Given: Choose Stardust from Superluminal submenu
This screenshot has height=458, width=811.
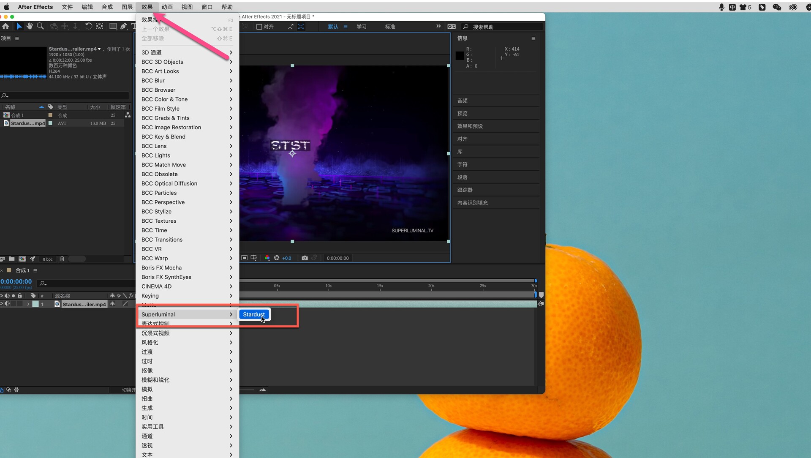Looking at the screenshot, I should click(x=254, y=314).
